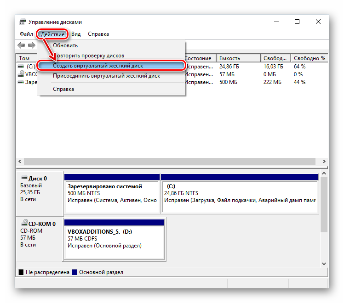Select the VBOXADDITIONS_5. (D:) partition block
The height and width of the screenshot is (303, 344).
pyautogui.click(x=115, y=240)
